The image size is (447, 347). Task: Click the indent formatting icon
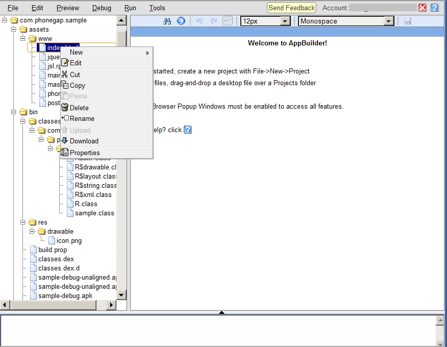[x=228, y=21]
